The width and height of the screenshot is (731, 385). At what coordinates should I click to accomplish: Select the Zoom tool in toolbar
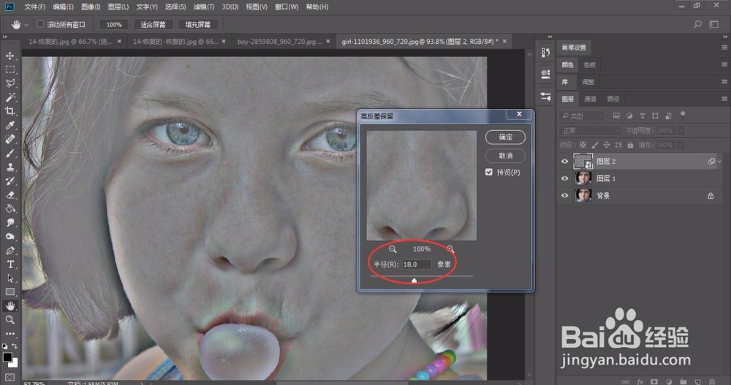tap(10, 320)
